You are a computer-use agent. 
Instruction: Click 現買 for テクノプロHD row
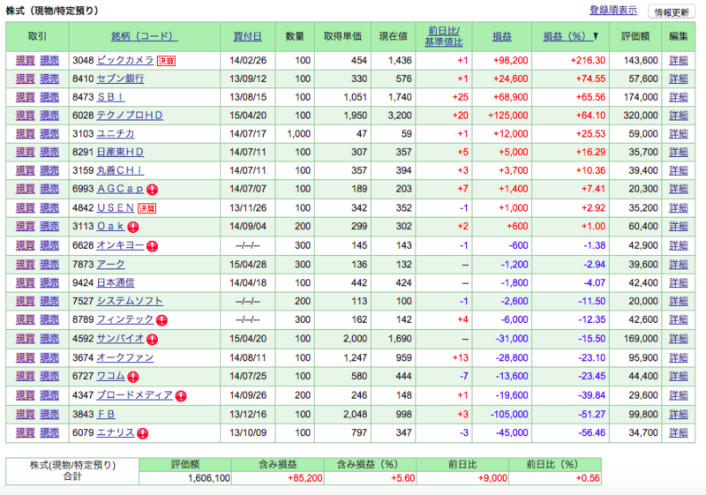click(x=26, y=116)
